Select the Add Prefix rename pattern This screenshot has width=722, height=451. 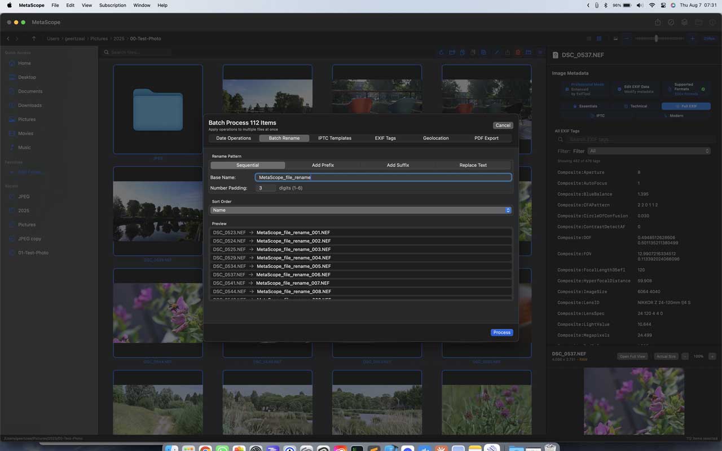[x=323, y=165]
